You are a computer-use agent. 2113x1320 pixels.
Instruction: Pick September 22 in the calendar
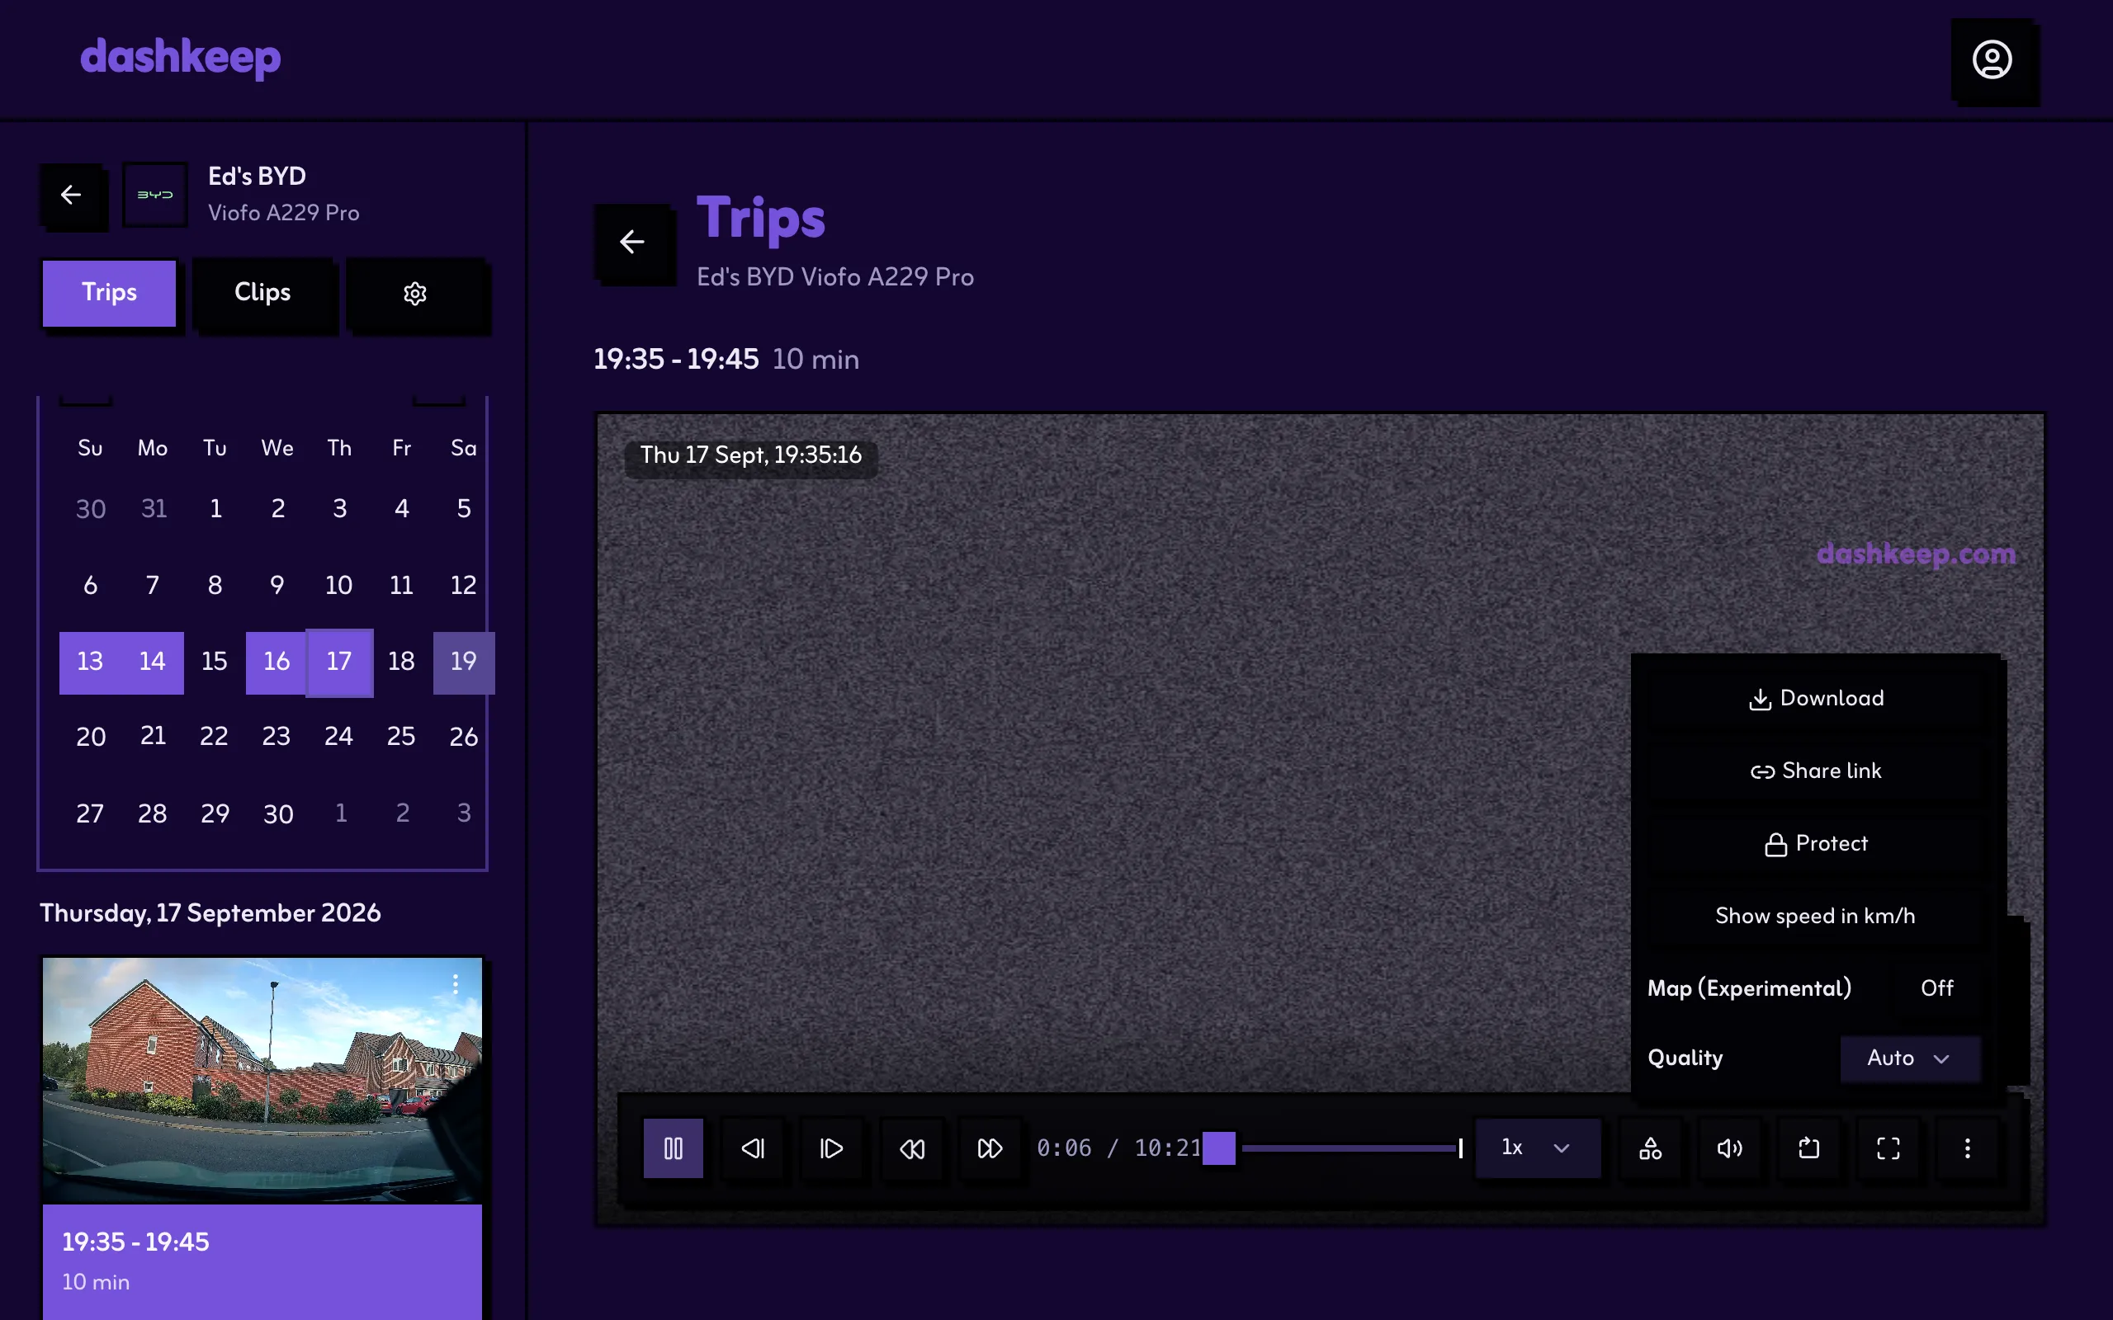215,737
